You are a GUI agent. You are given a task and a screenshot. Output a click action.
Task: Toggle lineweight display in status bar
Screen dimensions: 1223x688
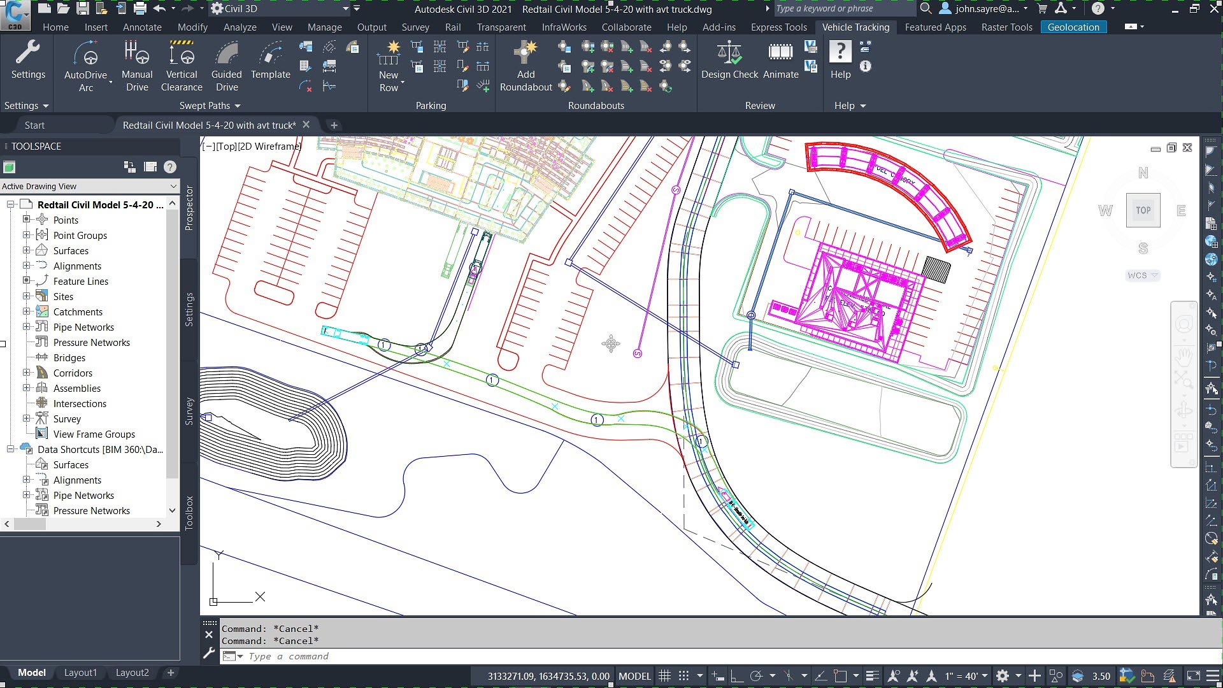(x=872, y=676)
